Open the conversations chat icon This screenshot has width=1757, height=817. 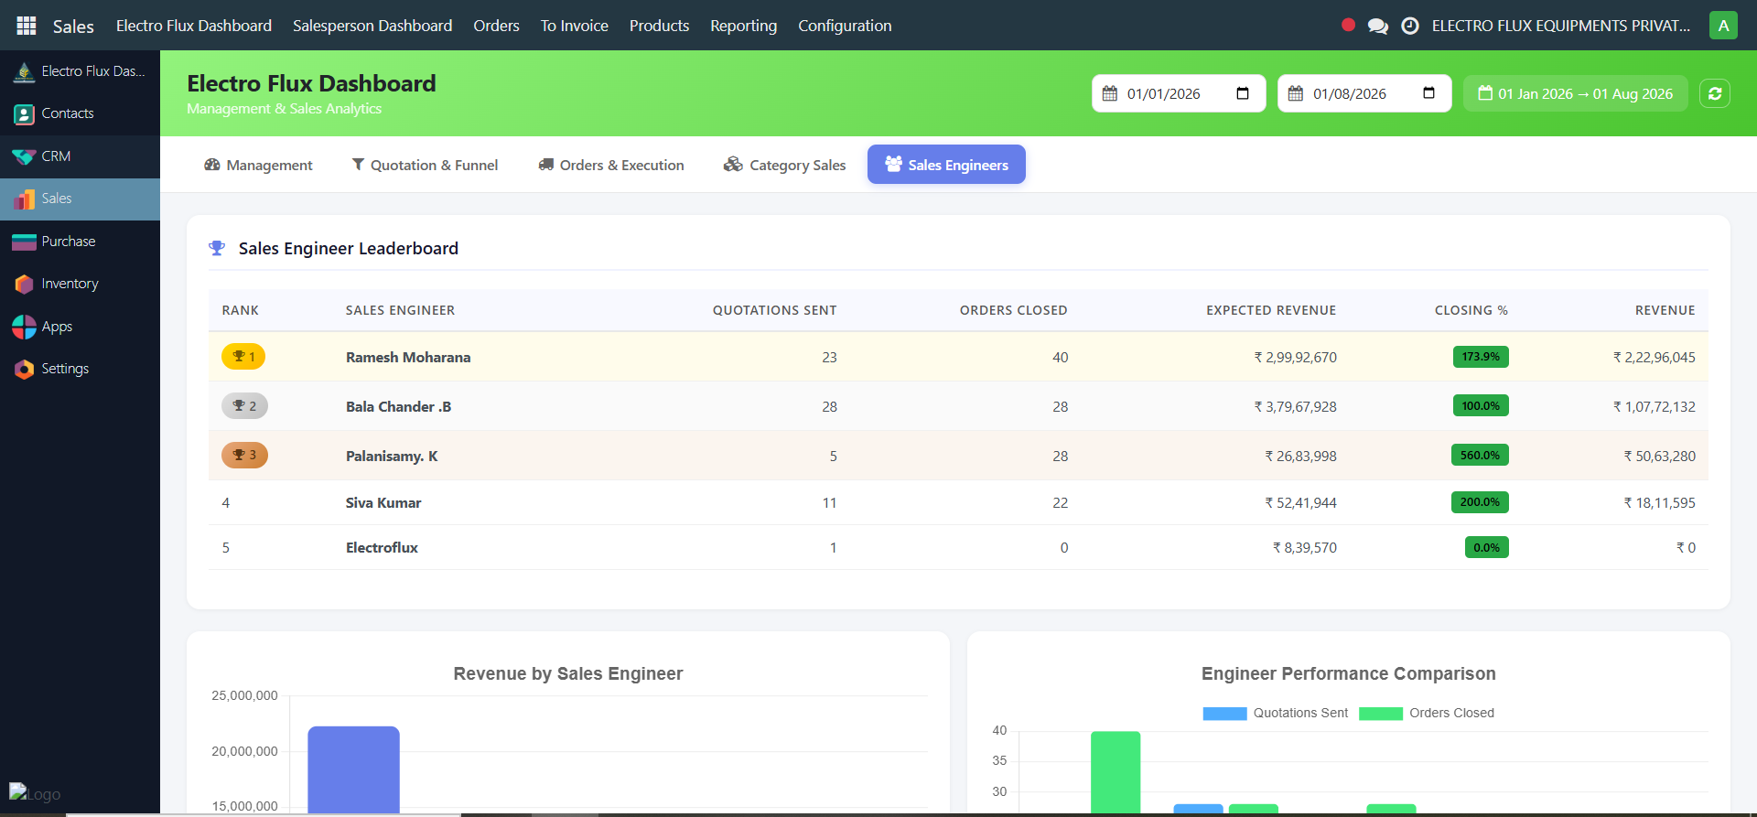point(1377,26)
